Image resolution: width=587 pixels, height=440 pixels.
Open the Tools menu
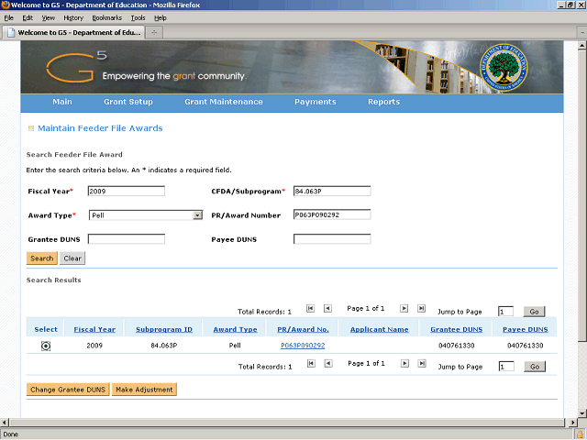pyautogui.click(x=138, y=18)
